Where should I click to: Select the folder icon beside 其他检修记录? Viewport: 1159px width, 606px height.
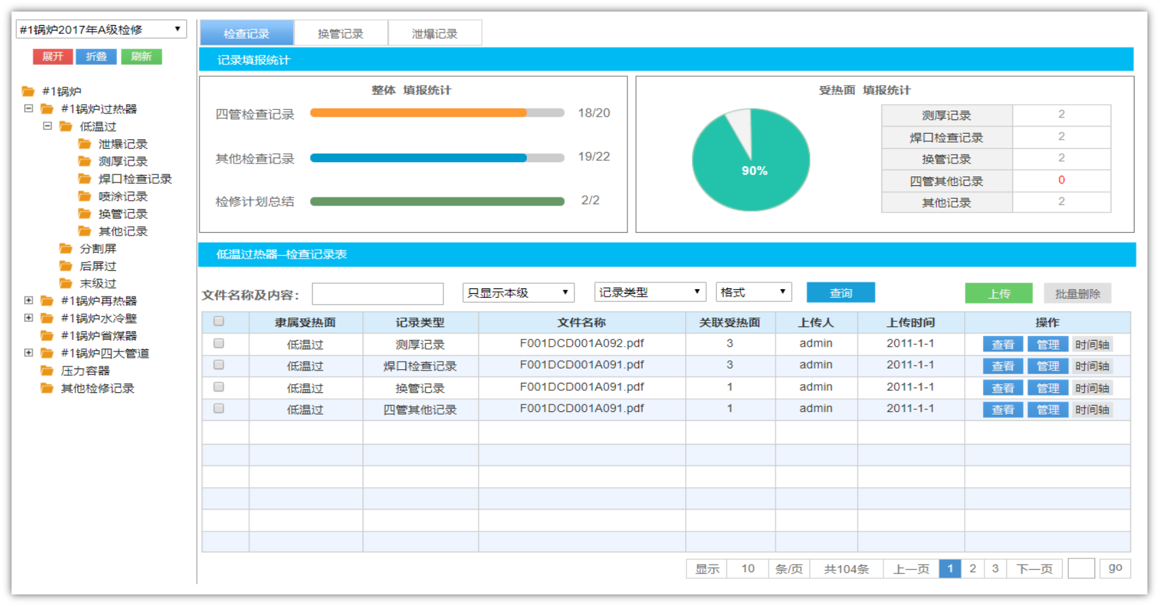[47, 389]
